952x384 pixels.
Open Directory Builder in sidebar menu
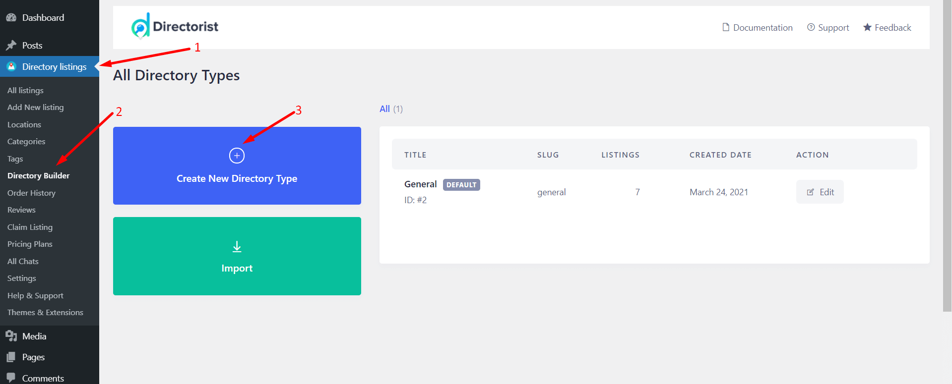pyautogui.click(x=38, y=175)
